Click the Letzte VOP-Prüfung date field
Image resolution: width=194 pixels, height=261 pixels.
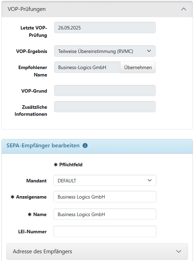pyautogui.click(x=105, y=28)
